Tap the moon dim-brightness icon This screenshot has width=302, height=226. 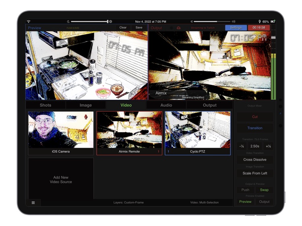(68, 22)
